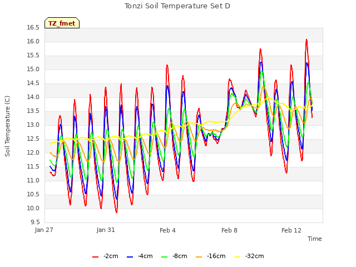Click the 10.0 y-axis tick label
Image resolution: width=356 pixels, height=267 pixels.
pyautogui.click(x=33, y=208)
